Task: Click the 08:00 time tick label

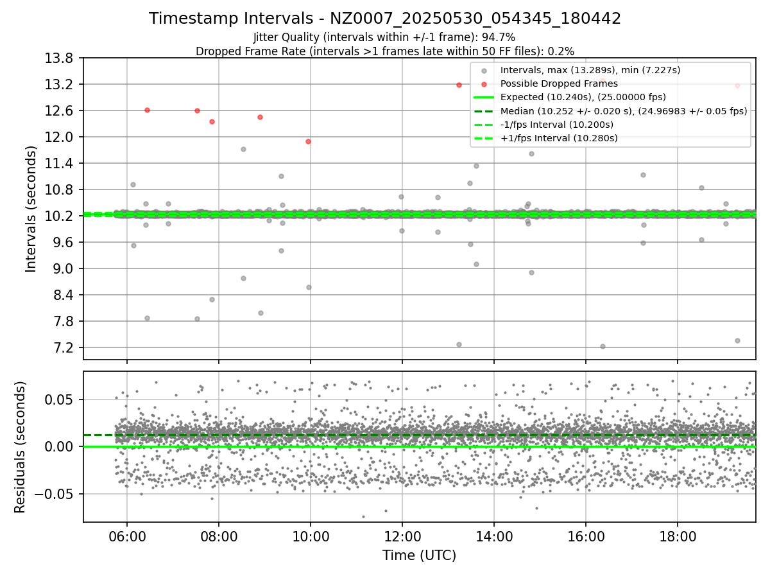Action: pos(219,536)
